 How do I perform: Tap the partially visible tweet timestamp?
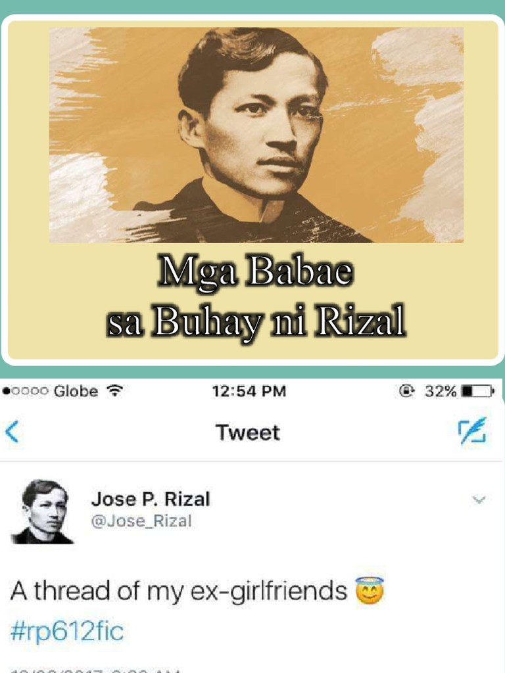95,670
